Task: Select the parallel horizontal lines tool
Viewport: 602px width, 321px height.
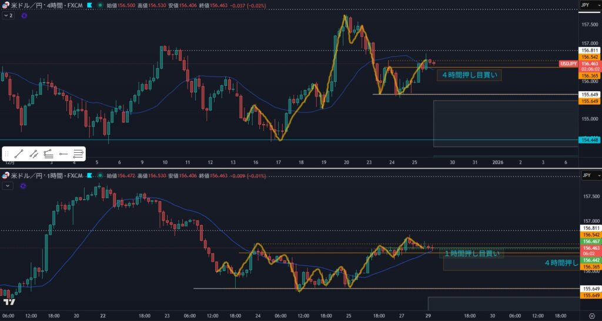Action: [x=78, y=153]
